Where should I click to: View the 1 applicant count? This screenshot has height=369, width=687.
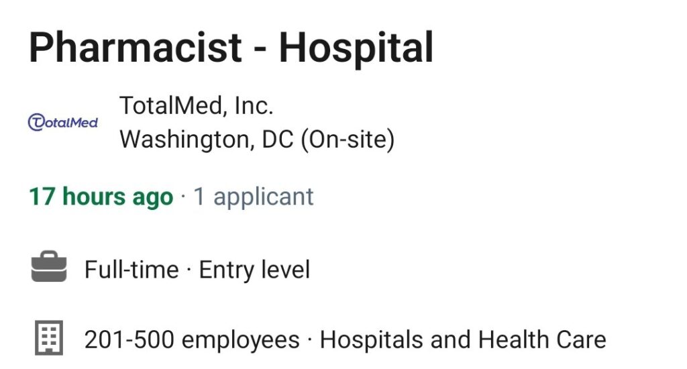pyautogui.click(x=254, y=197)
